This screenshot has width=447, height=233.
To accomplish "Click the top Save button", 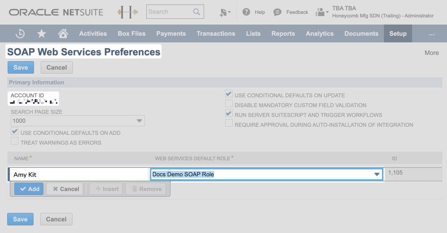I will click(21, 67).
